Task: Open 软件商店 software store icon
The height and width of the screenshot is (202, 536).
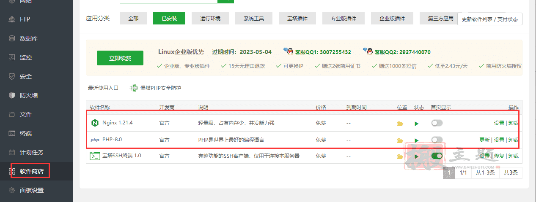Action: 12,172
